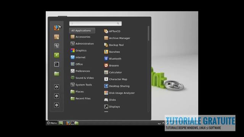Viewport: 244px width, 137px height.
Task: Open Files from the panel launcher
Action: pyautogui.click(x=77, y=123)
